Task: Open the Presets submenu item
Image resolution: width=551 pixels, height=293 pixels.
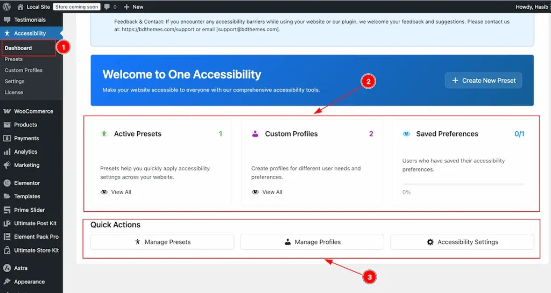Action: 13,59
